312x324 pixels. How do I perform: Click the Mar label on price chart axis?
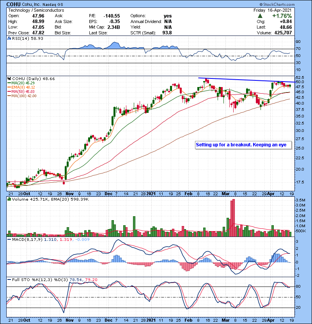click(x=225, y=194)
